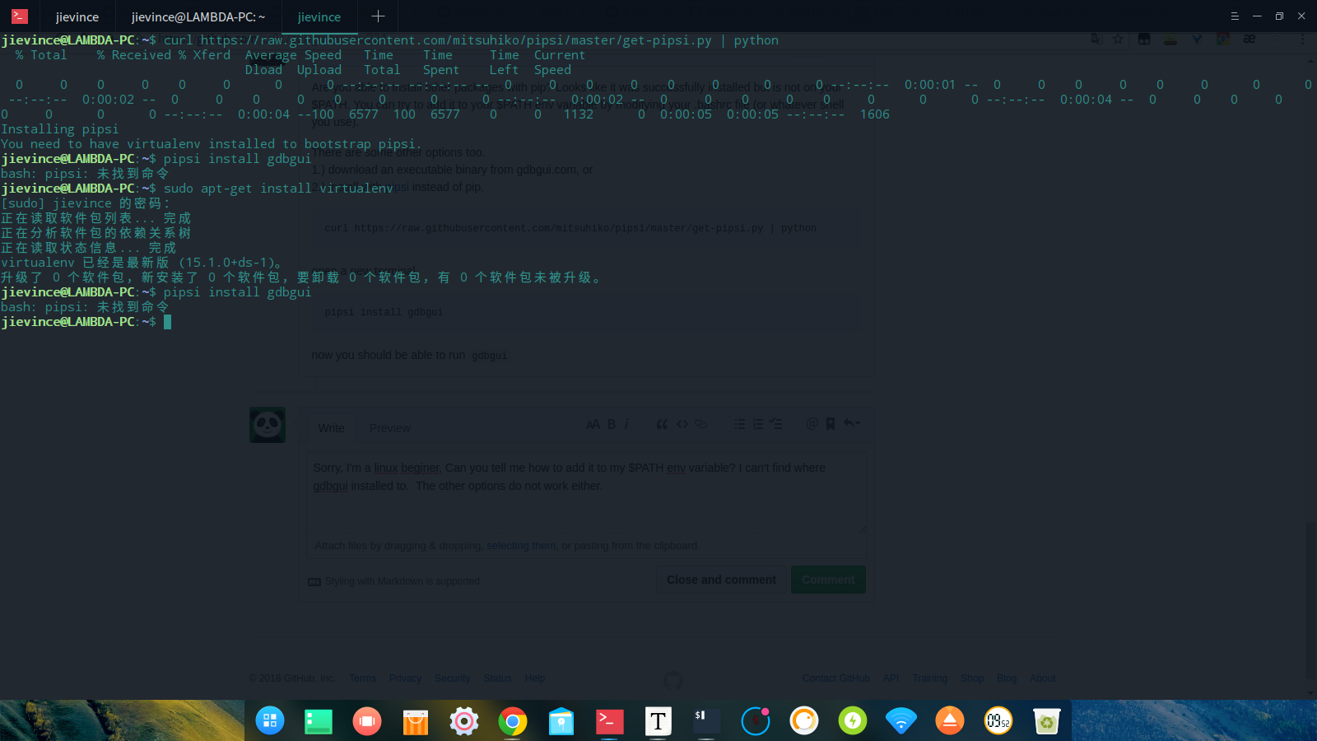Open the browser three-dot menu
1317x741 pixels.
point(1303,39)
